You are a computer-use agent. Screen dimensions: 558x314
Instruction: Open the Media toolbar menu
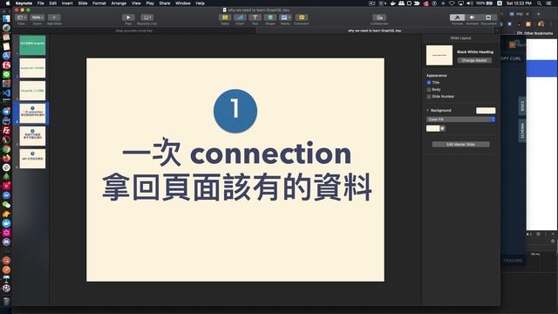click(x=285, y=17)
